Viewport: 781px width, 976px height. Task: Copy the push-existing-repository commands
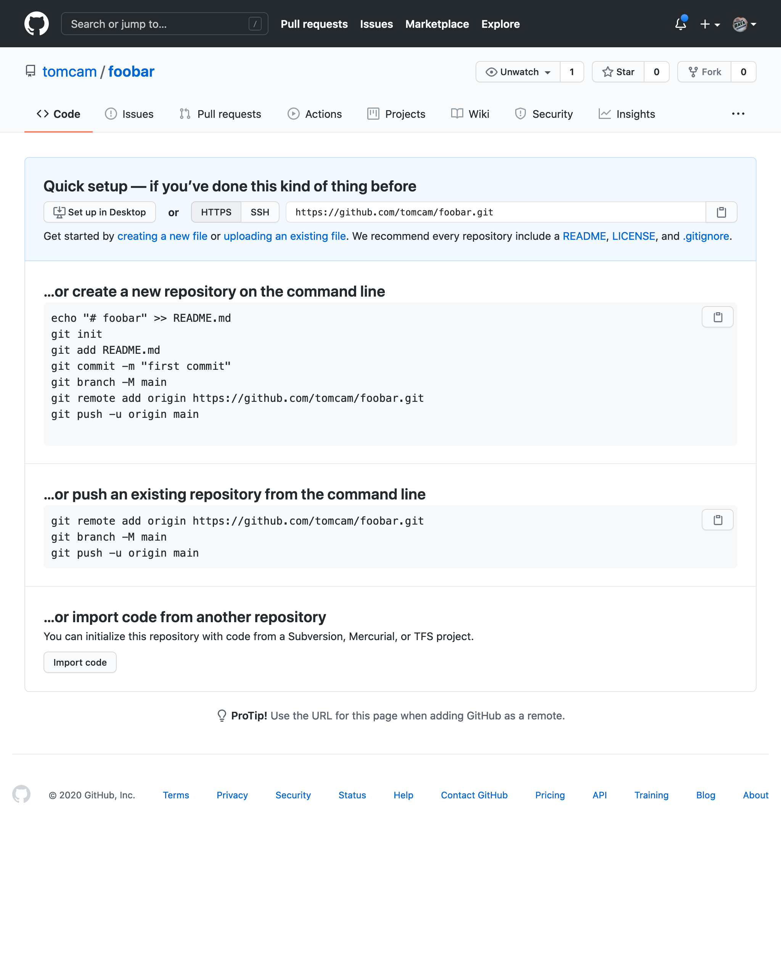pos(717,520)
